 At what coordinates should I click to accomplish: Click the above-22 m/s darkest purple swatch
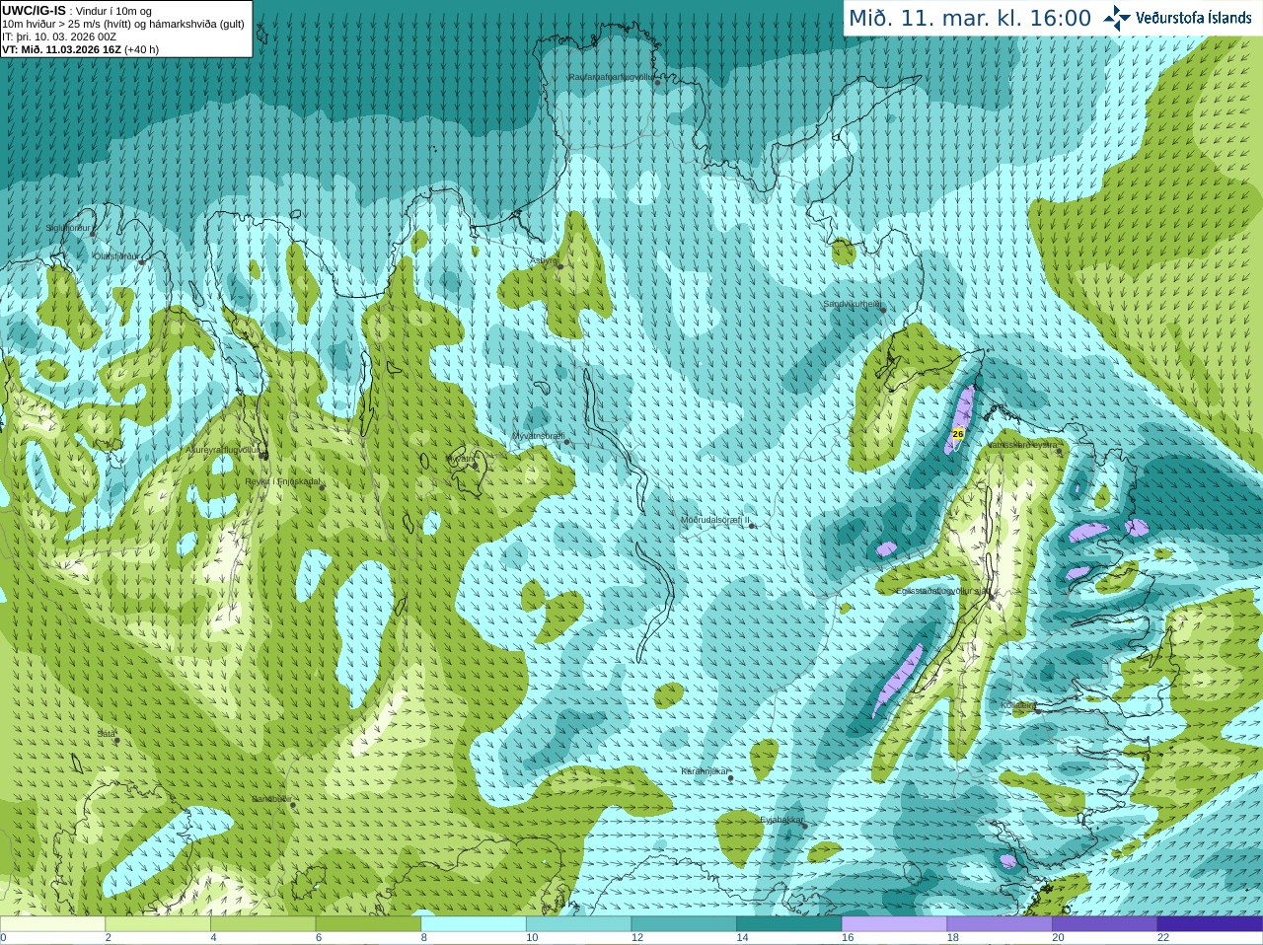1211,924
